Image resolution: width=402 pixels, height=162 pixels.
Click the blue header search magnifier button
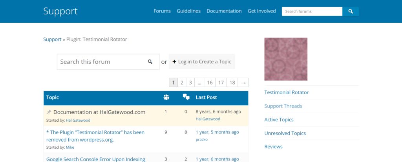pos(351,11)
